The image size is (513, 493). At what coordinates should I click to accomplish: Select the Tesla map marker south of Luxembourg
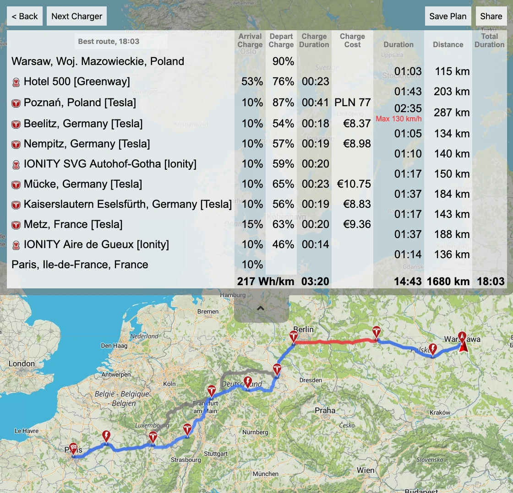tap(153, 437)
